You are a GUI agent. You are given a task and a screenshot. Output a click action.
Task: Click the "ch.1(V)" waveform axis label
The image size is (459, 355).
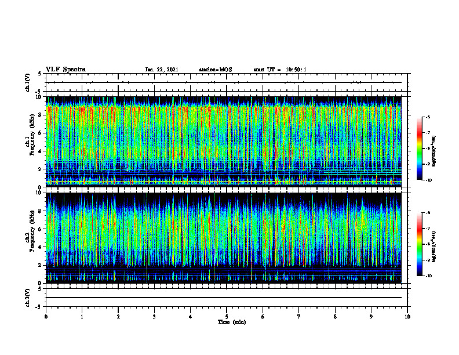[x=28, y=82]
